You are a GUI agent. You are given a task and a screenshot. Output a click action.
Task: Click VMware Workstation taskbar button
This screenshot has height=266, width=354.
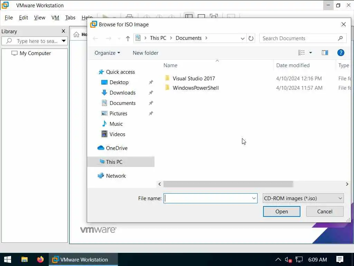[x=83, y=259]
